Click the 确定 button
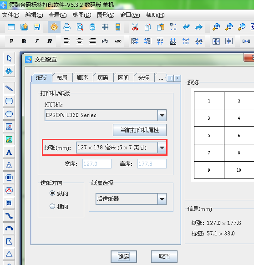The image size is (254, 265). click(x=124, y=256)
